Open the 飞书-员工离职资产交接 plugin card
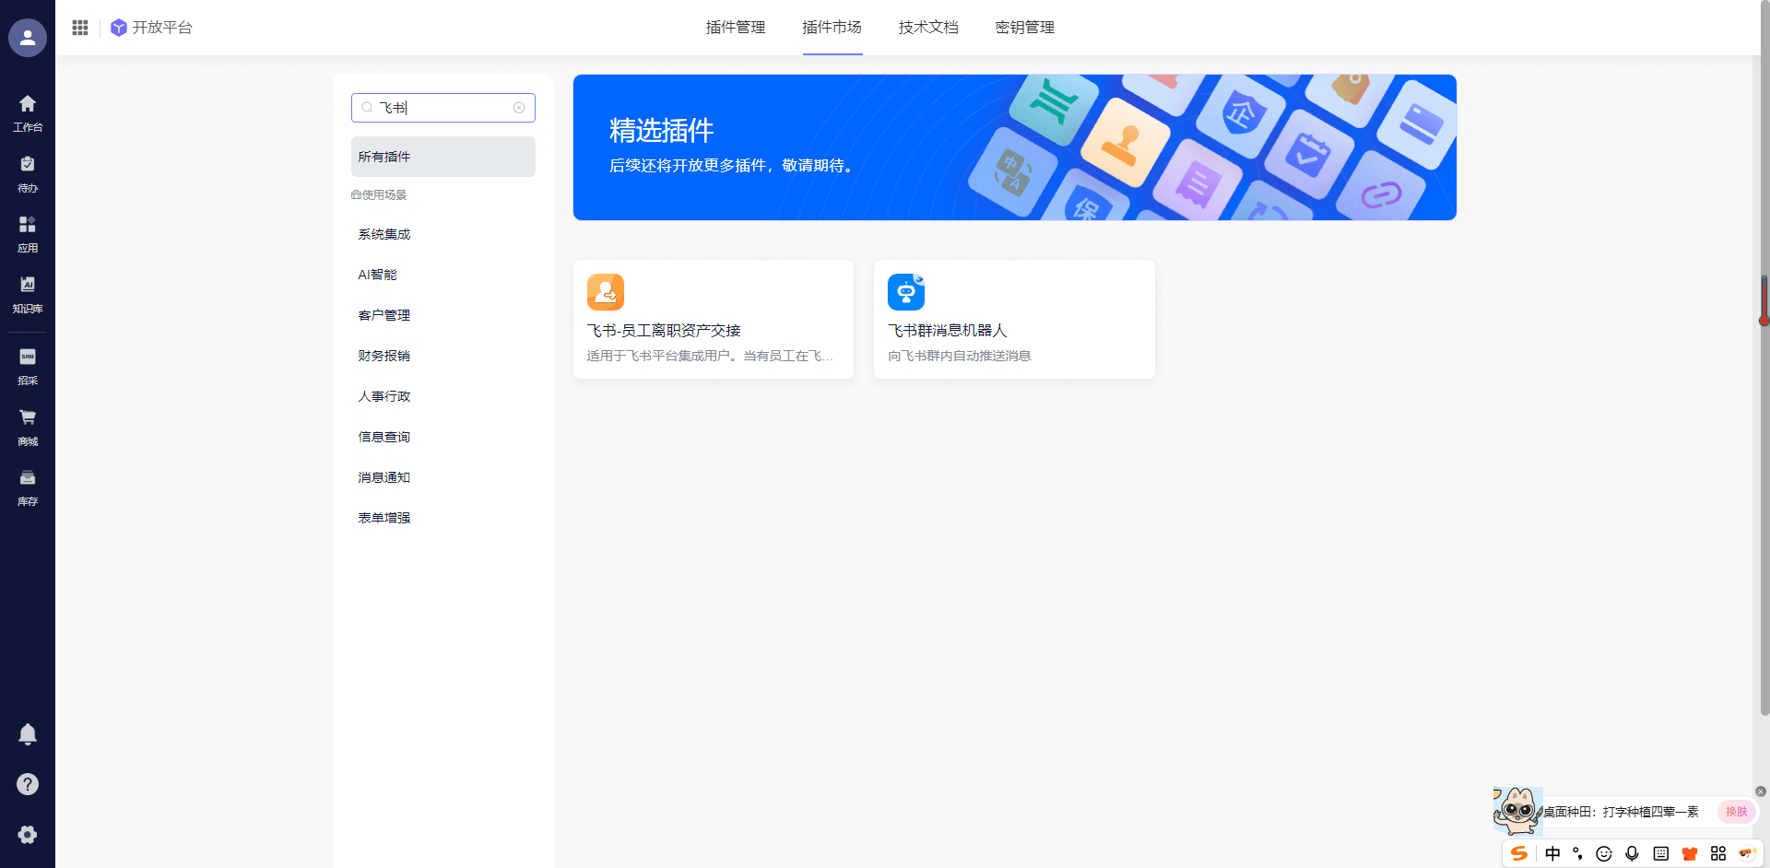Image resolution: width=1770 pixels, height=868 pixels. coord(713,319)
